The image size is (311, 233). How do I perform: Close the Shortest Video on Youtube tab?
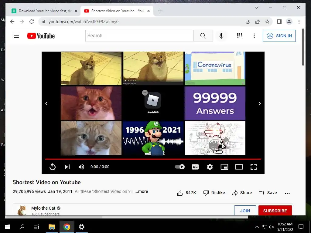point(148,11)
